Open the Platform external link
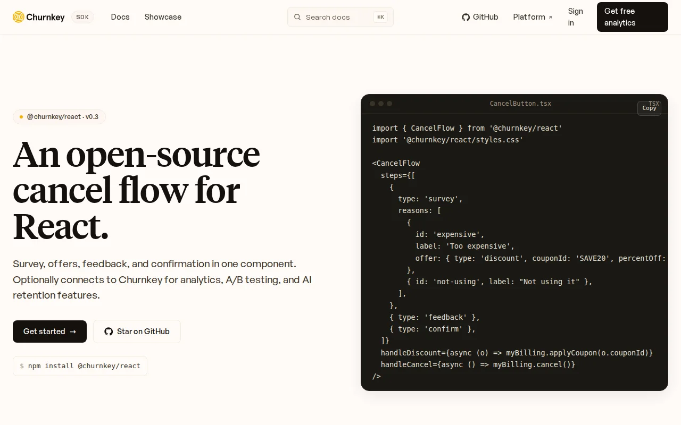Screen dimensions: 681x425 click(x=533, y=17)
